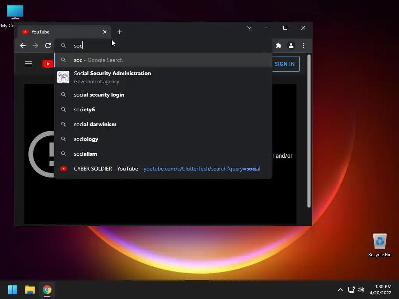Viewport: 399px width, 299px height.
Task: Open File Explorer from the taskbar
Action: point(30,290)
